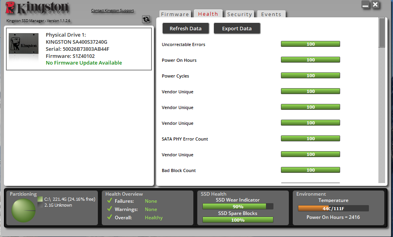
Task: Click 'Firmware: S1Z40102' text
Action: [x=70, y=56]
